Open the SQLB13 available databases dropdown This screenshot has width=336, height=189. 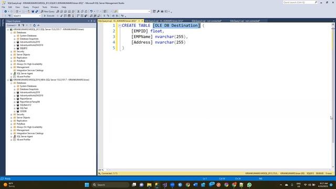40,16
